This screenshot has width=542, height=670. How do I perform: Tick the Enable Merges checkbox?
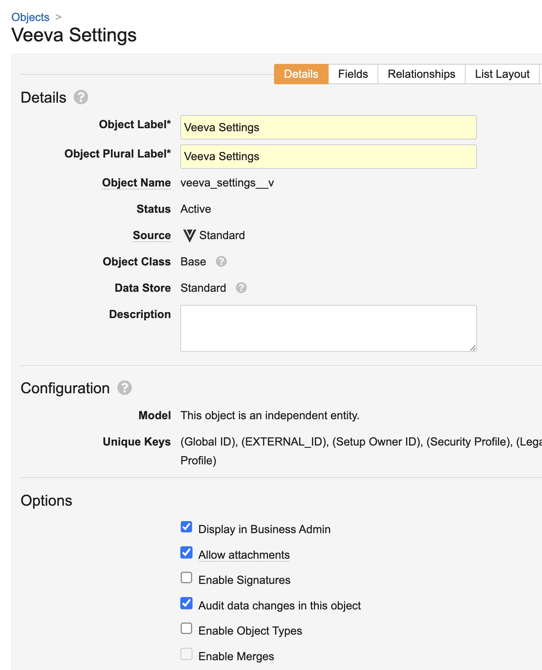click(x=187, y=654)
